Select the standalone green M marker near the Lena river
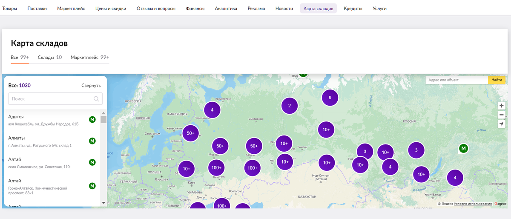 (464, 148)
